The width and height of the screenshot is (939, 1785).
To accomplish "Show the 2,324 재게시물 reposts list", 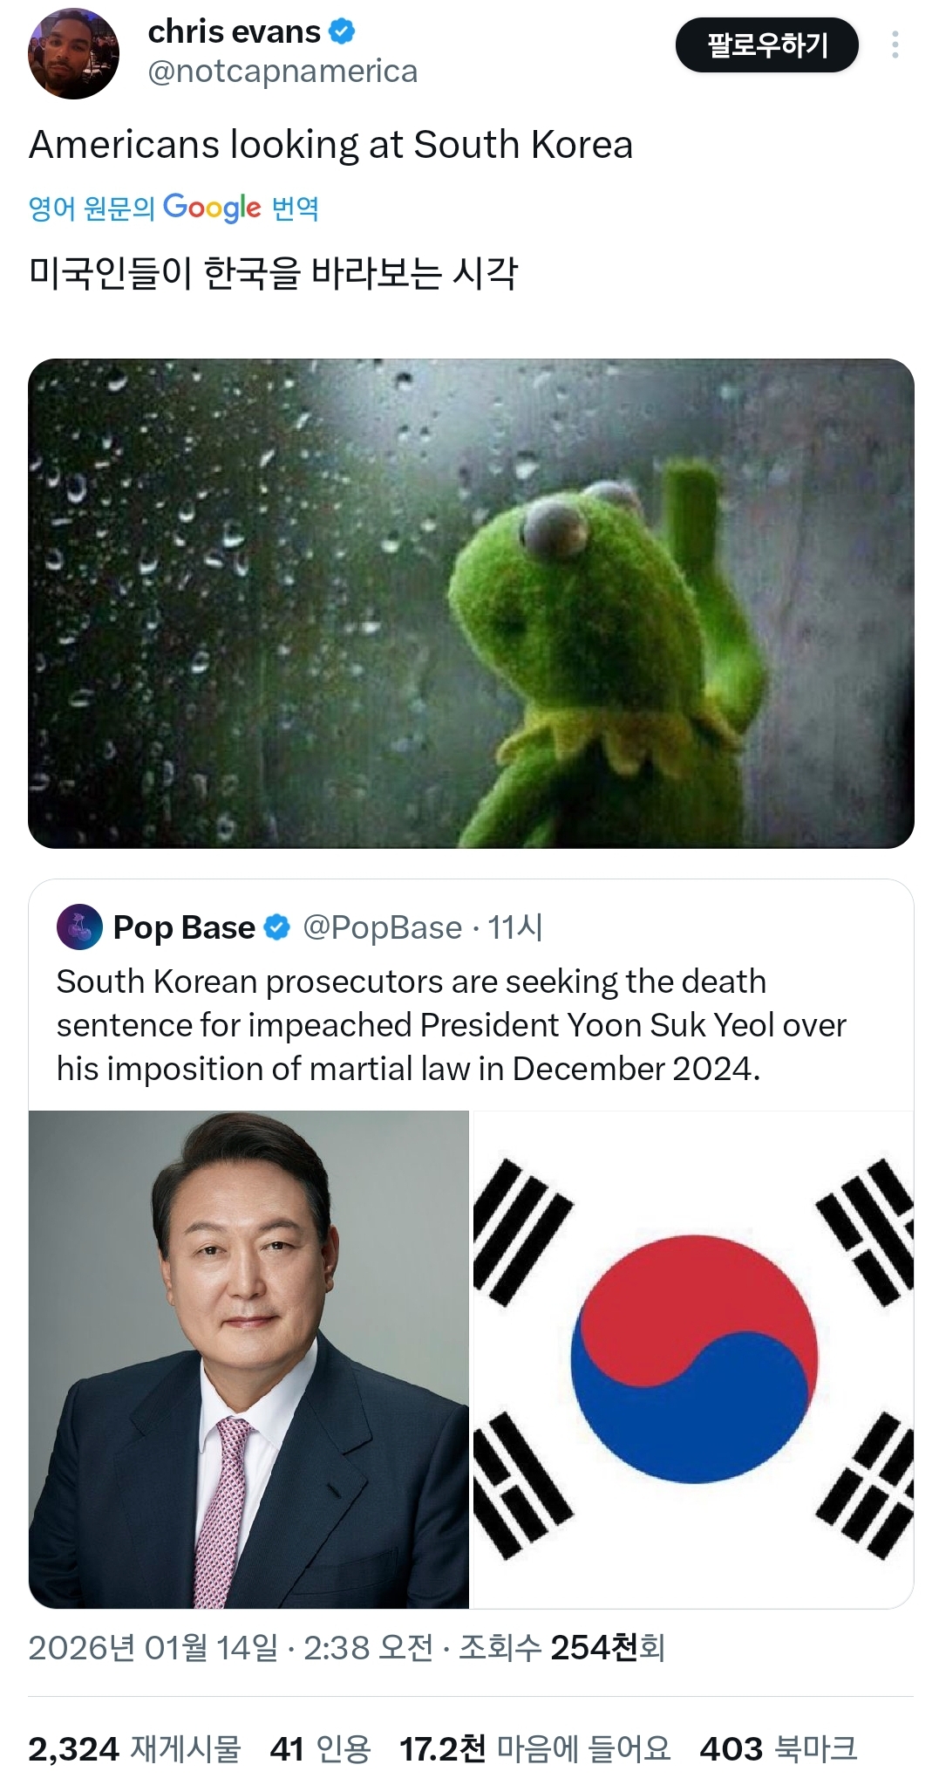I will (134, 1749).
